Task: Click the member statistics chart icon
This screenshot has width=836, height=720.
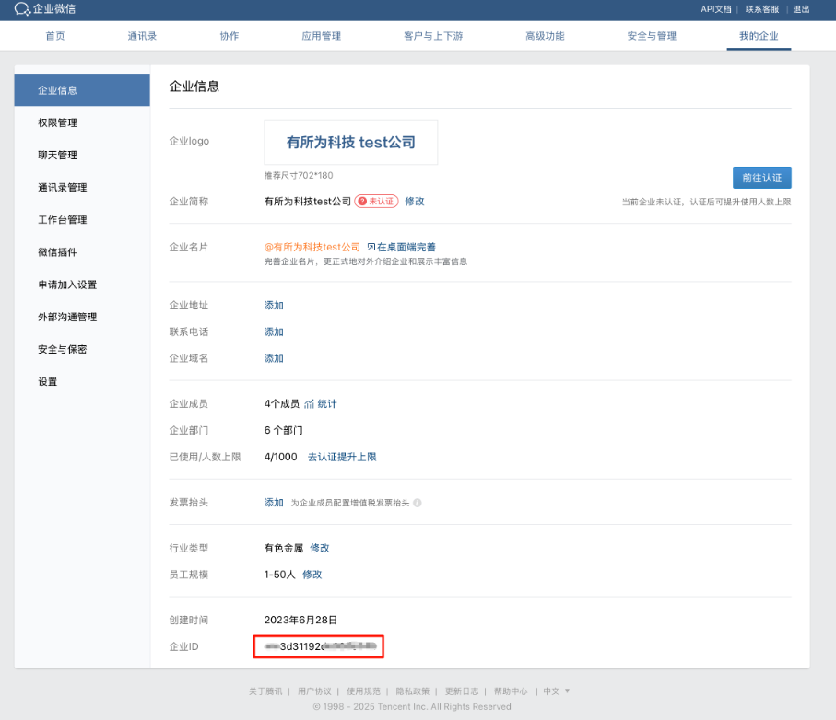Action: (x=310, y=404)
